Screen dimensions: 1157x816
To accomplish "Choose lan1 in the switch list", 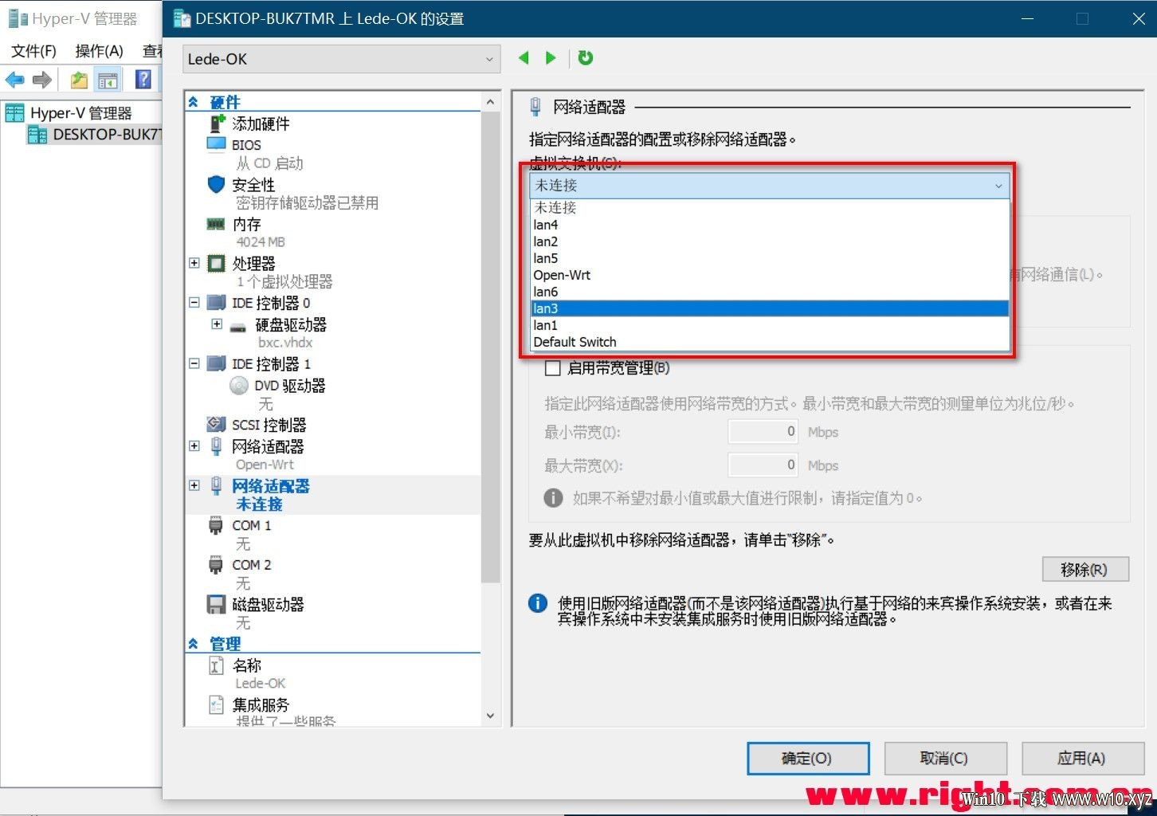I will click(770, 325).
